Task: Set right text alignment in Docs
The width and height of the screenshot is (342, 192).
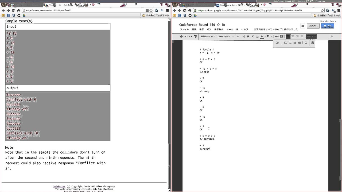Action: pos(297,37)
